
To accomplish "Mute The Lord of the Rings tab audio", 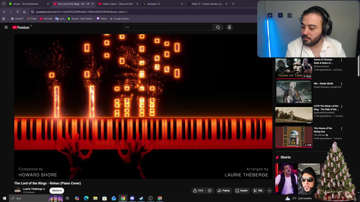I will (88, 4).
